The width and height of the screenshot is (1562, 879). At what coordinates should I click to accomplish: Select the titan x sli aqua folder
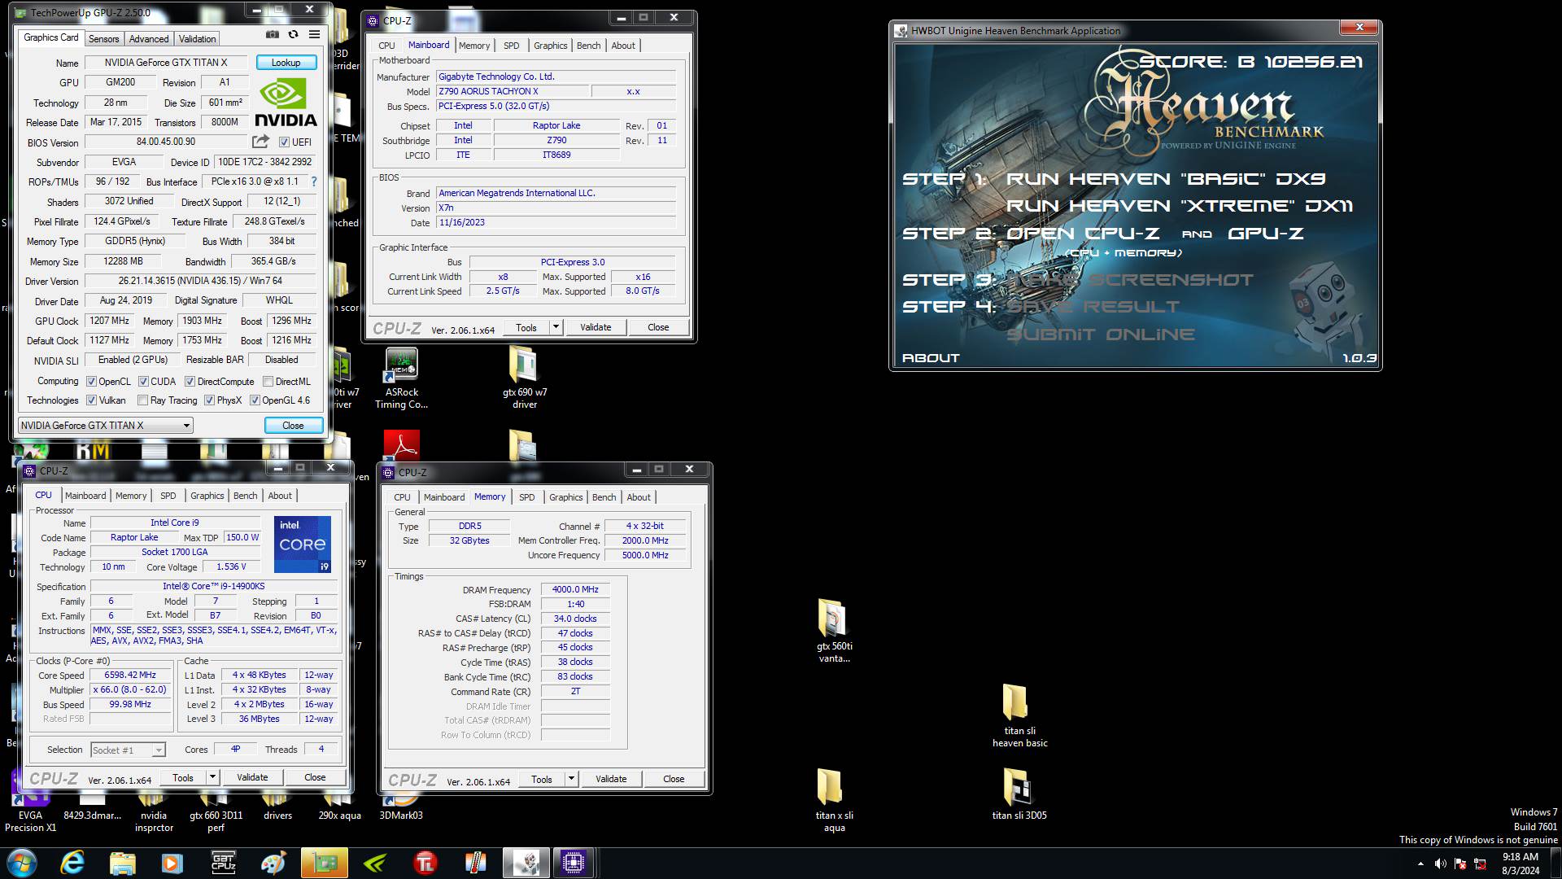click(x=834, y=801)
